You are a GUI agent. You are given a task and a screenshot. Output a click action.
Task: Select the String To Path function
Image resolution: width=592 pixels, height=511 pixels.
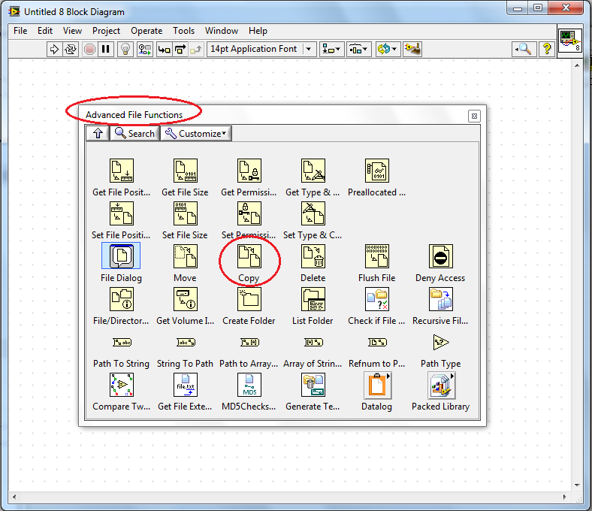(x=186, y=342)
